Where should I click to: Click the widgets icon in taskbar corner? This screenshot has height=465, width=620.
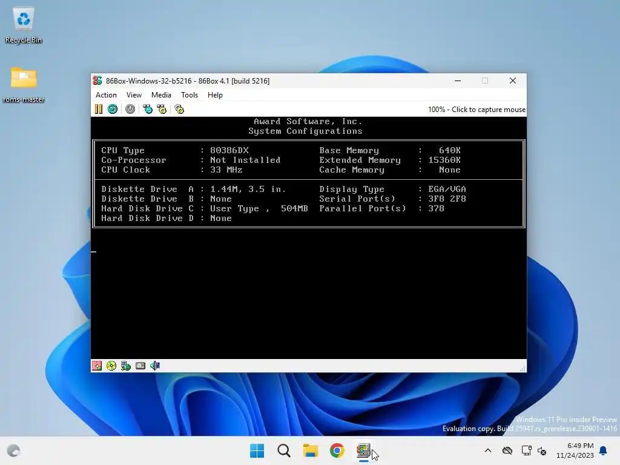click(x=13, y=450)
